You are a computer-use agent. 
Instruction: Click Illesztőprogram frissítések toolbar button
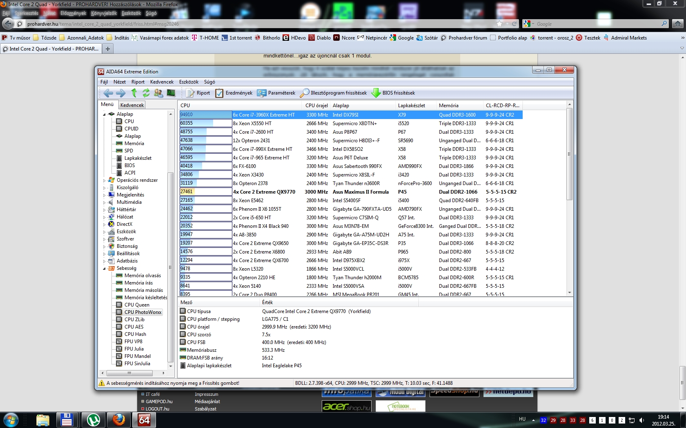point(334,93)
